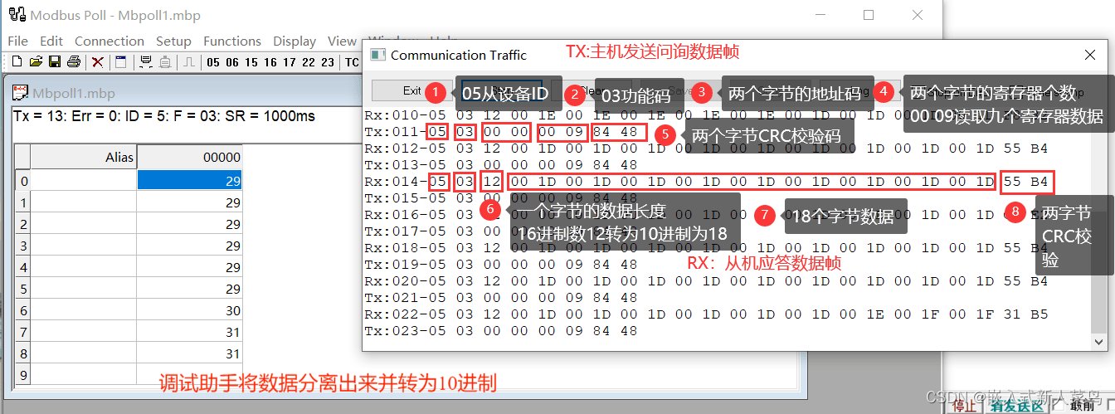1115x414 pixels.
Task: Open the Functions menu
Action: click(232, 41)
